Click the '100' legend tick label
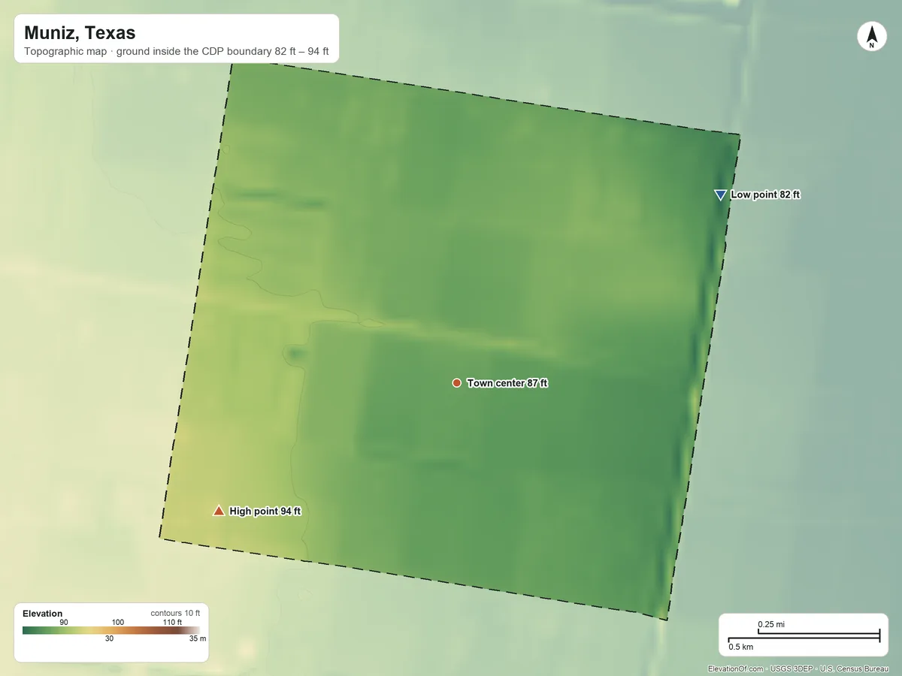902x676 pixels. pyautogui.click(x=118, y=622)
